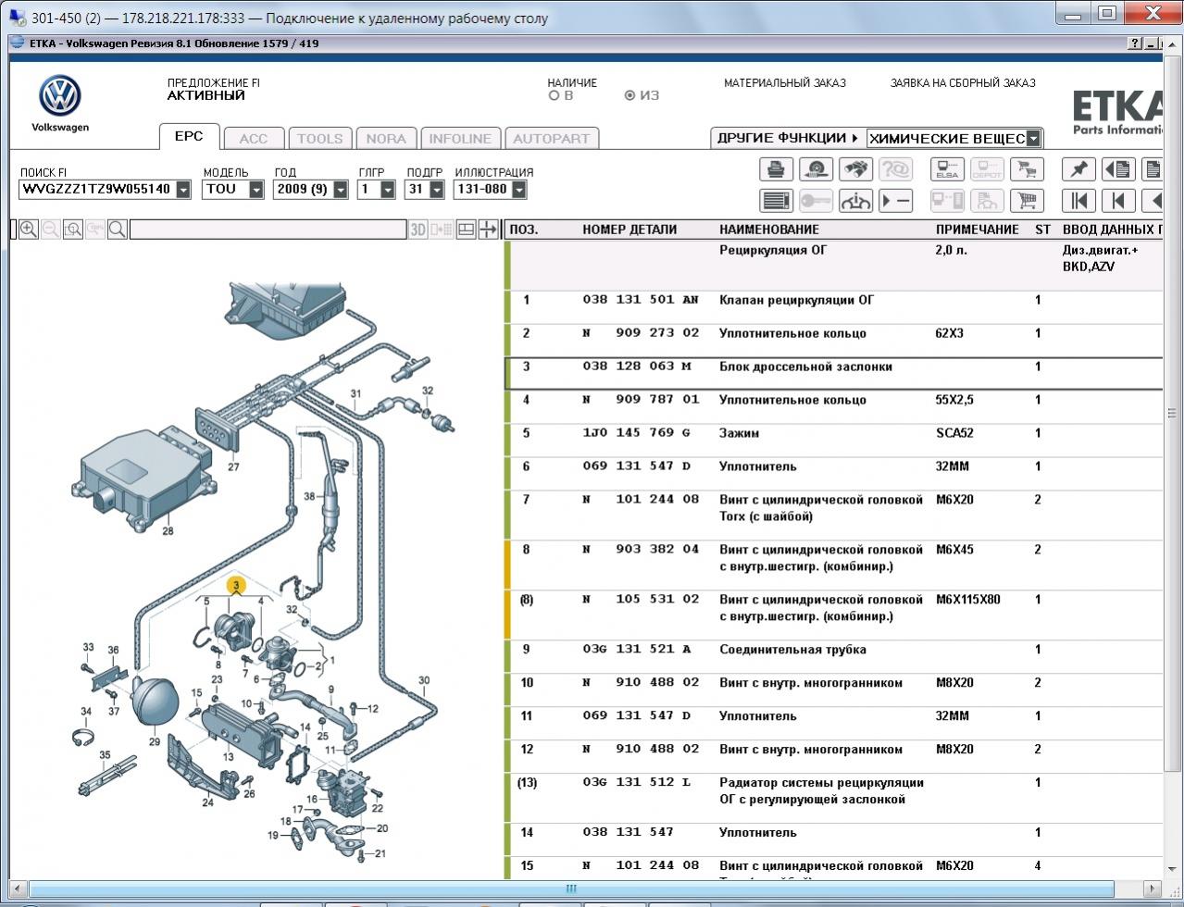Viewport: 1184px width, 907px height.
Task: Select the 'В' availability radio button
Action: click(555, 95)
